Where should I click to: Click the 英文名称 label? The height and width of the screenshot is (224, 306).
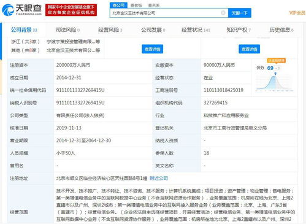(164, 166)
